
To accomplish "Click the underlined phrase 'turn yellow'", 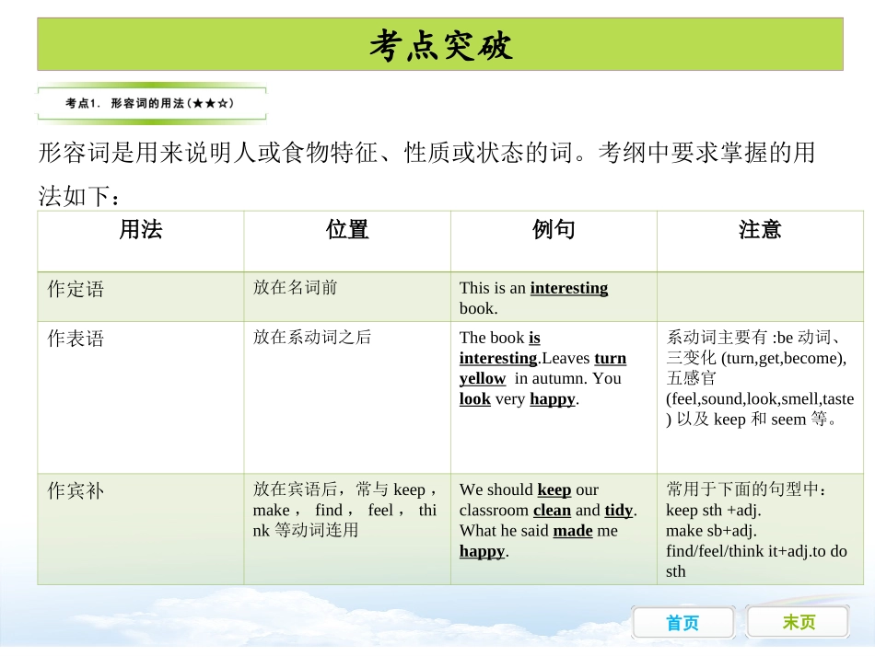I will coord(542,368).
